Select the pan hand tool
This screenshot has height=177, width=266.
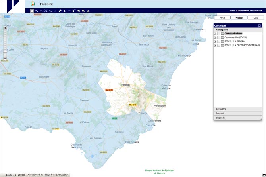point(32,11)
